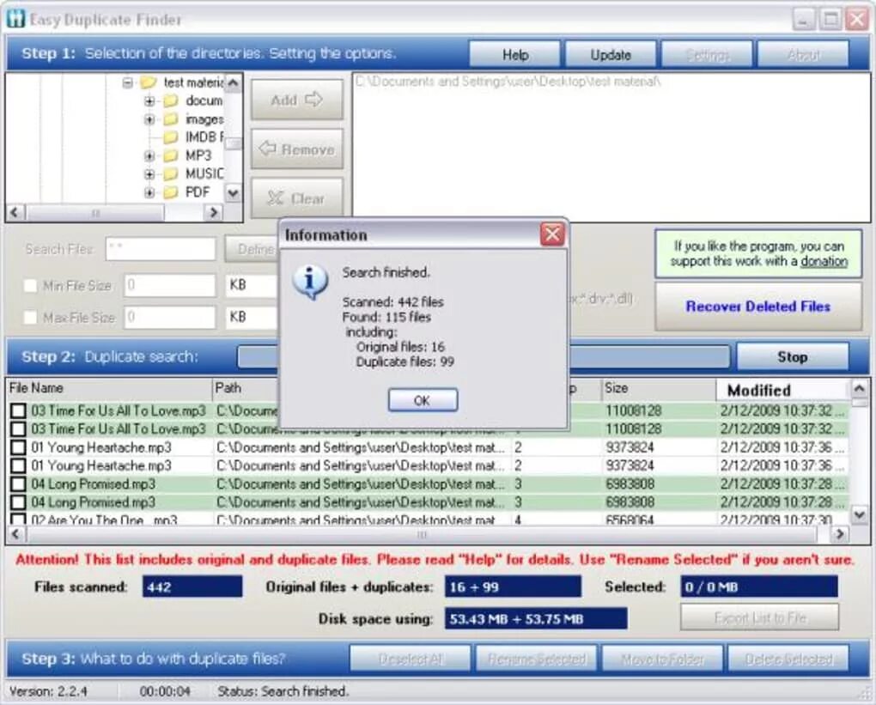Screen dimensions: 876x705
Task: Click the Remove directory button
Action: click(296, 149)
